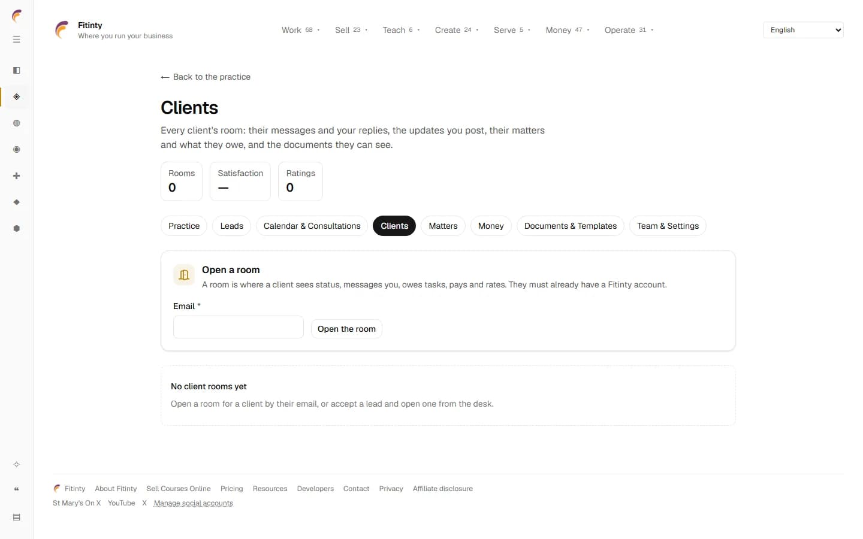Open the Affiliate disclosure link
This screenshot has width=863, height=539.
(443, 489)
